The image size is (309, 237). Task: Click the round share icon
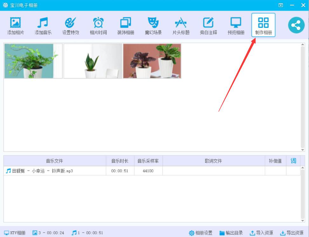(x=296, y=25)
